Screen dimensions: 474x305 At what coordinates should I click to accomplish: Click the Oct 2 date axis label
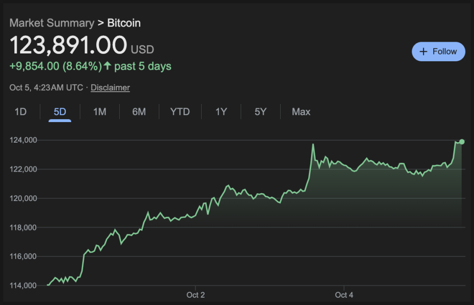pos(195,295)
